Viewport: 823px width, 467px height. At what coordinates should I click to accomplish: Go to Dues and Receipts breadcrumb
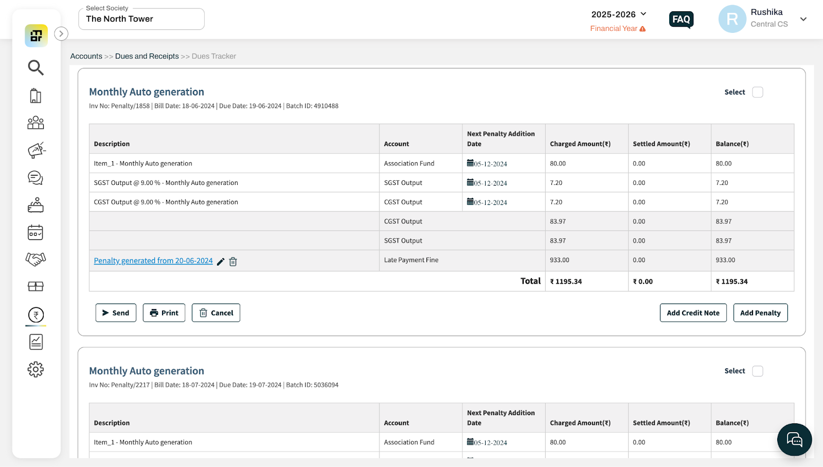(x=147, y=56)
